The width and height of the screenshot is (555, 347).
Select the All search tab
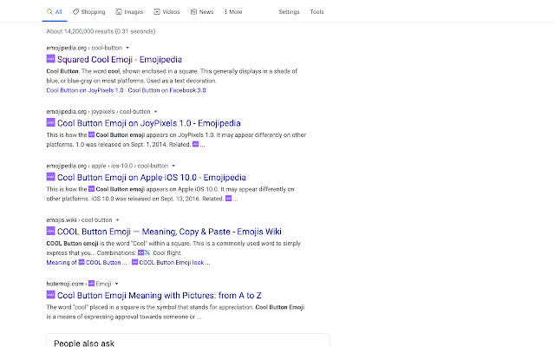tap(54, 11)
